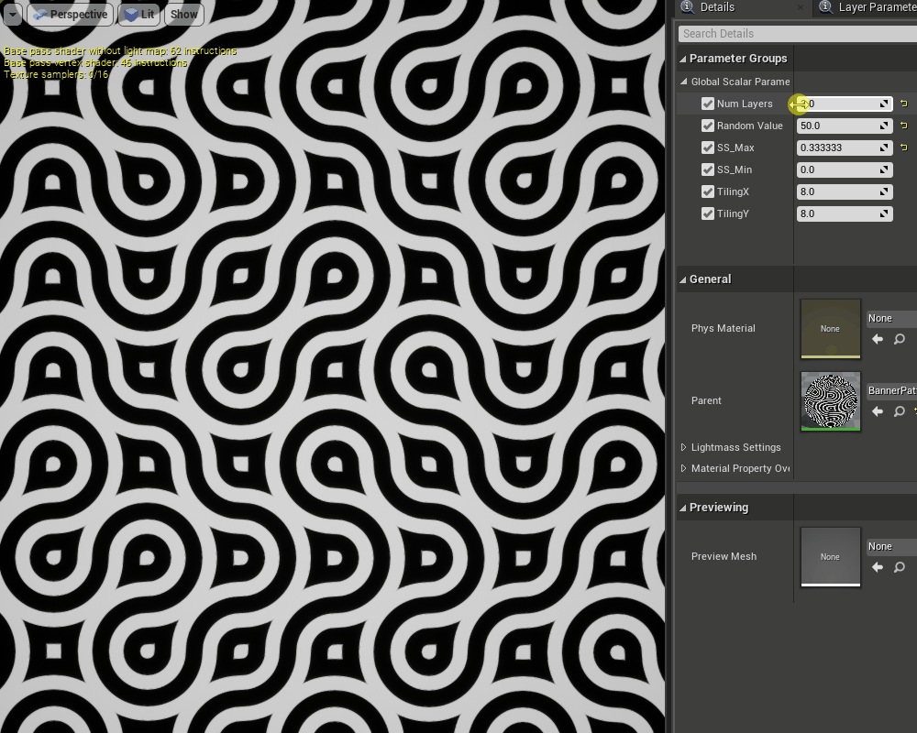This screenshot has width=917, height=733.
Task: Reset SS_Max to default value
Action: [904, 148]
